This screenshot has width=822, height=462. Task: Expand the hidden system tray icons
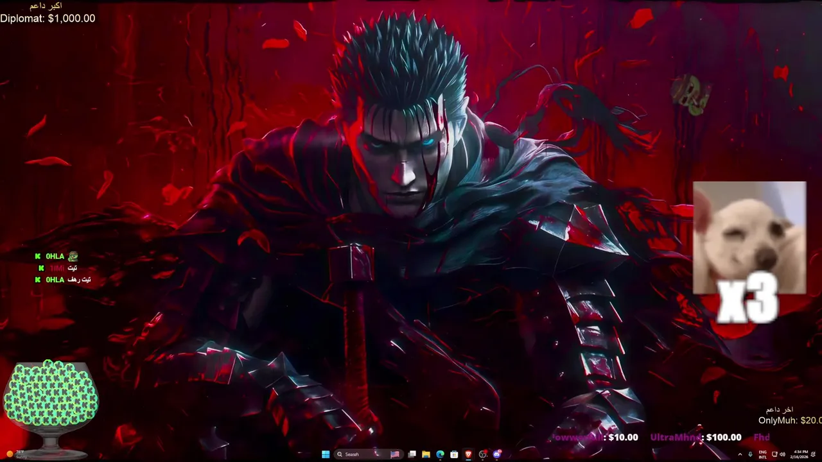[740, 454]
